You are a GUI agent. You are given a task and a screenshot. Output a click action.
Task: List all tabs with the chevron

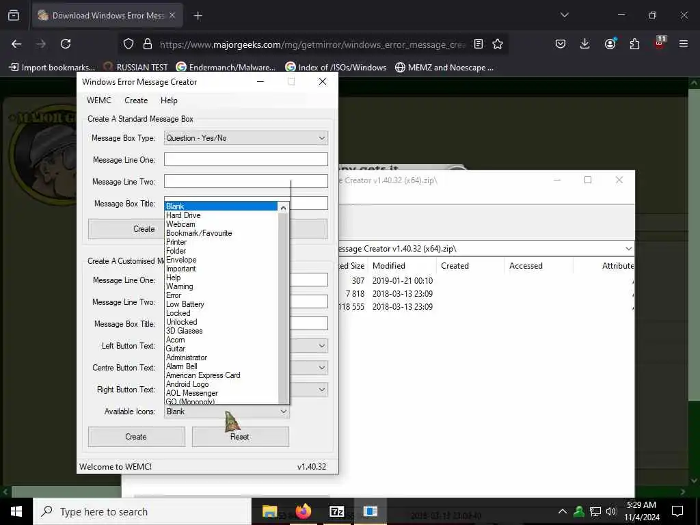[564, 15]
